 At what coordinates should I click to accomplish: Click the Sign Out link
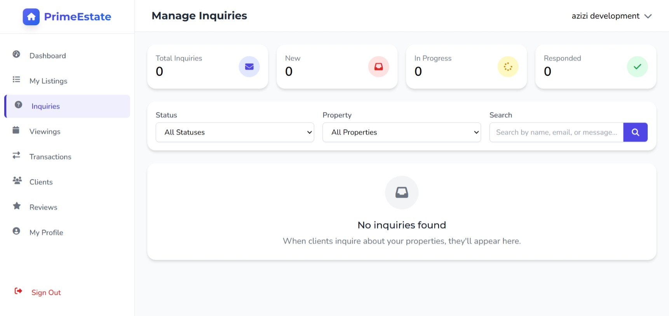[x=46, y=293]
